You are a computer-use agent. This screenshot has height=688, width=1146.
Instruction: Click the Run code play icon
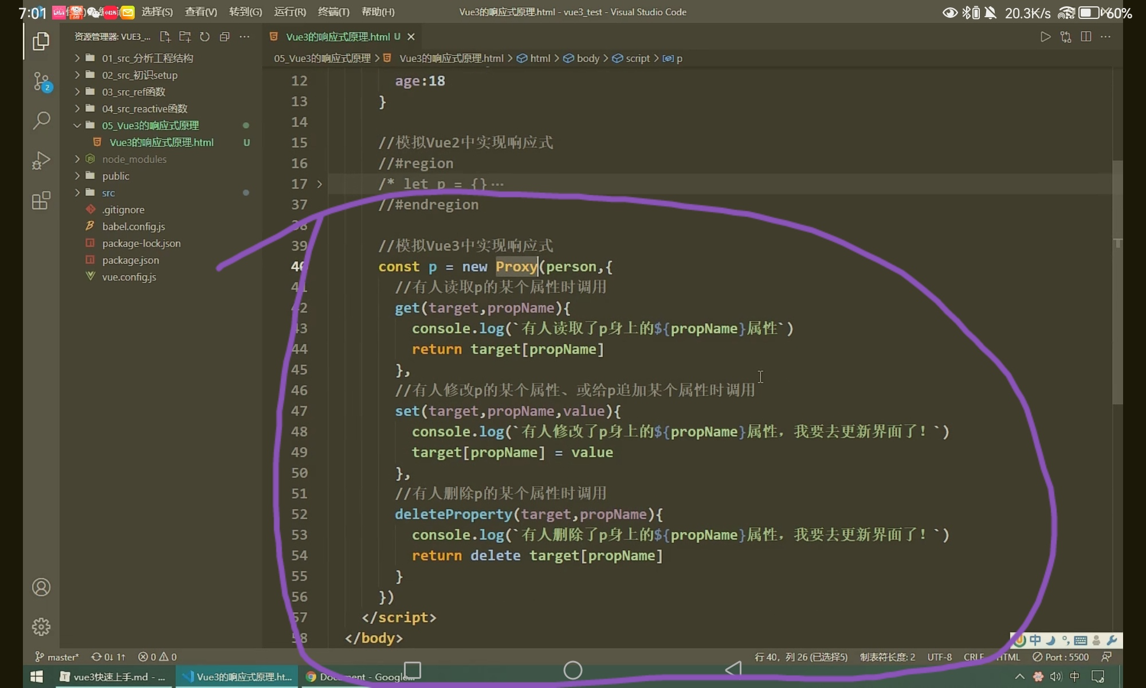coord(1045,37)
